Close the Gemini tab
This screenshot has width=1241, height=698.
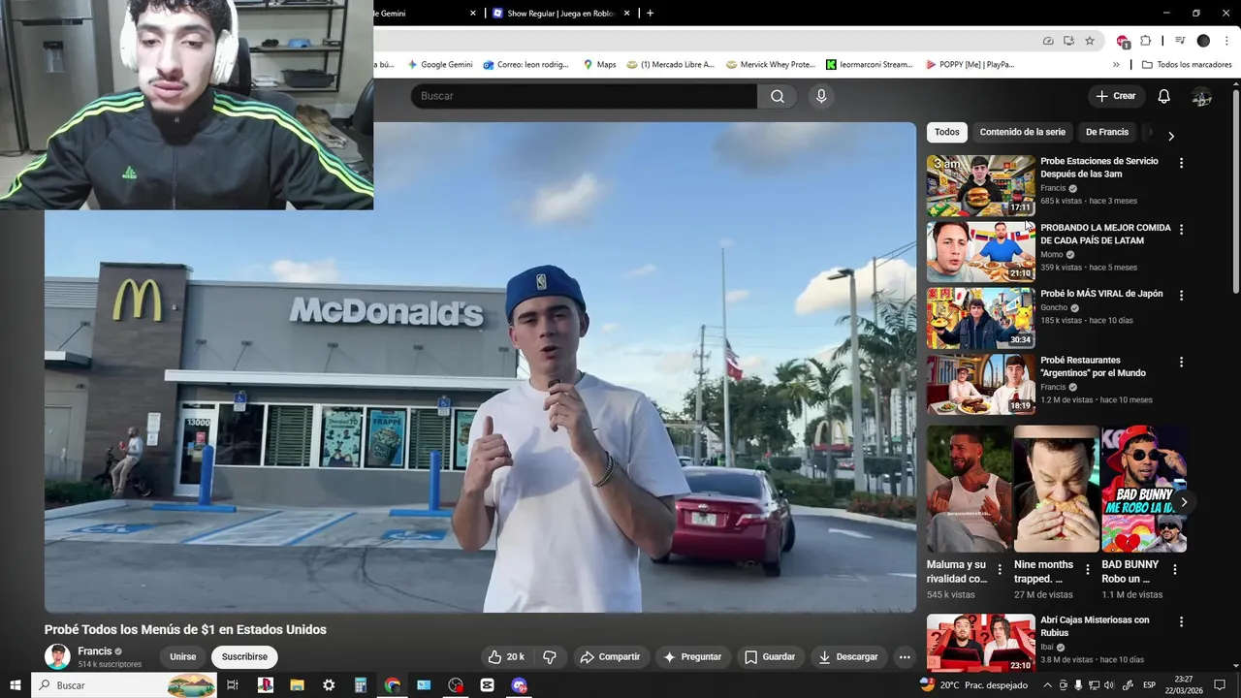point(473,14)
